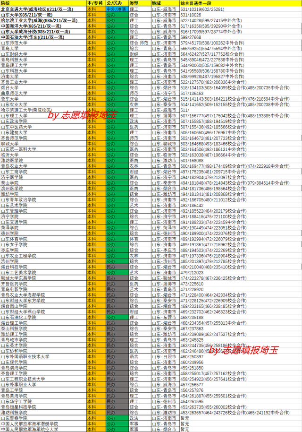Click the 中国人民解放军海军潜艇学院 cell
This screenshot has width=302, height=432.
[x=43, y=424]
